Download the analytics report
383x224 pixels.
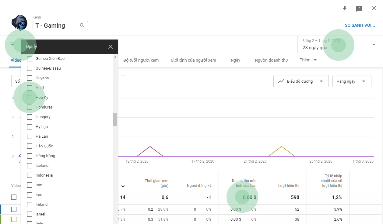tap(345, 9)
